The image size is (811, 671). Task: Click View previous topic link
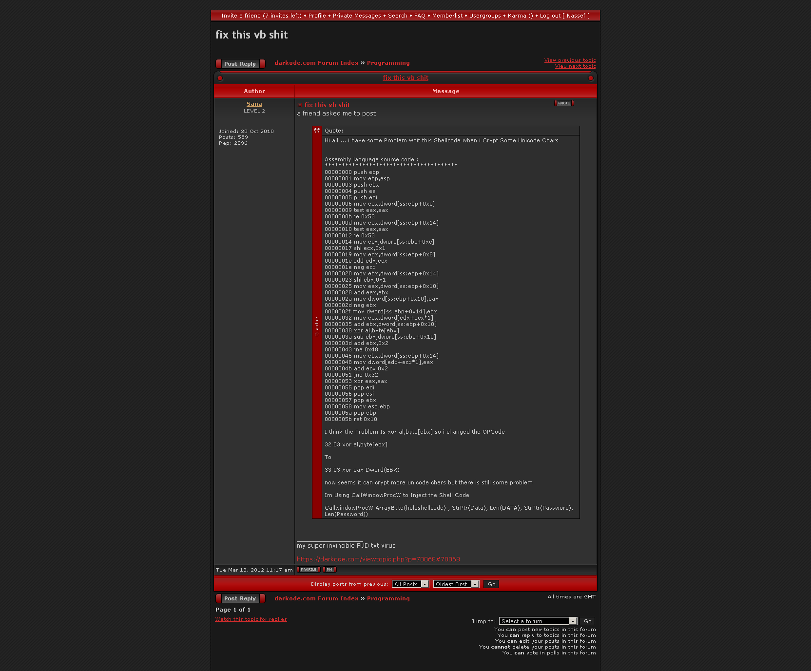(x=570, y=60)
